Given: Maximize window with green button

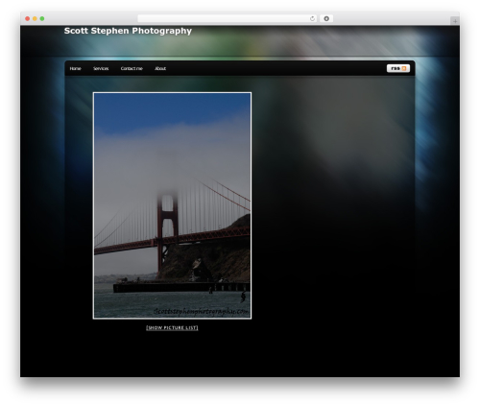Looking at the screenshot, I should coord(42,18).
